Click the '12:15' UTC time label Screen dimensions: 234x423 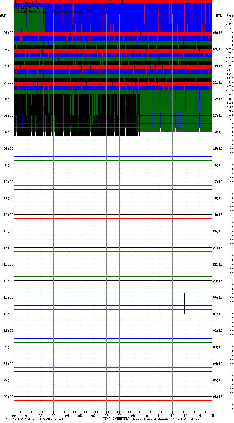[218, 99]
